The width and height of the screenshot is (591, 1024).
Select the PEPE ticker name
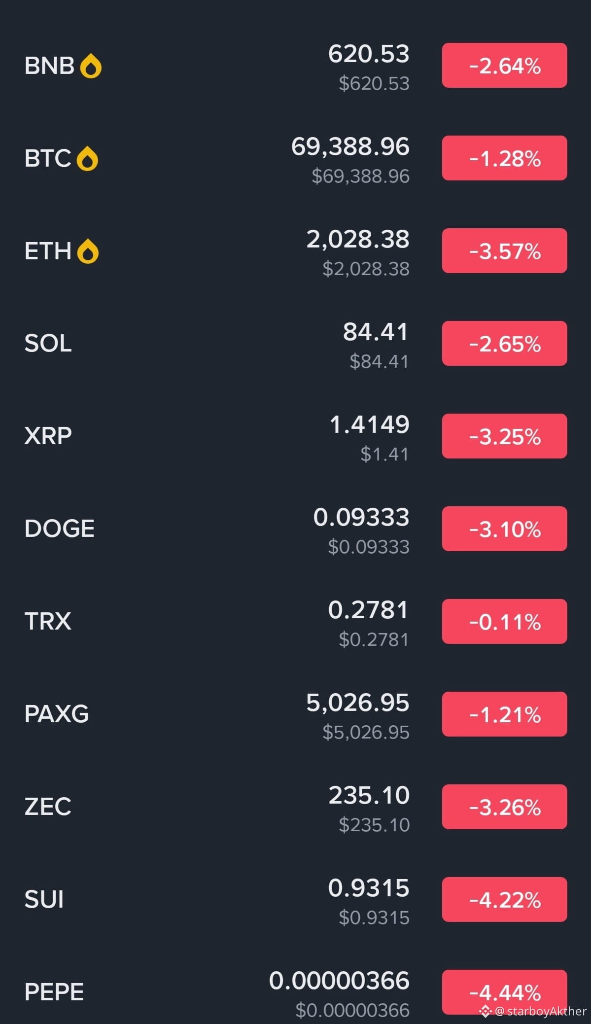[54, 992]
